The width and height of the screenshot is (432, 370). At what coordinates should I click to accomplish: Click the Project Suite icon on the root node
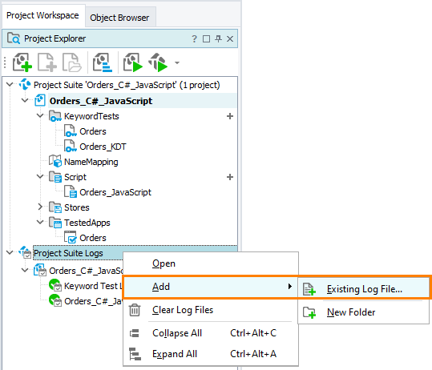coord(25,84)
